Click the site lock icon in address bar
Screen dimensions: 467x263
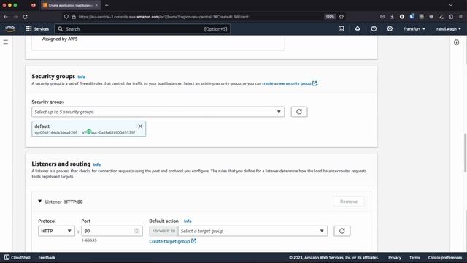(74, 17)
